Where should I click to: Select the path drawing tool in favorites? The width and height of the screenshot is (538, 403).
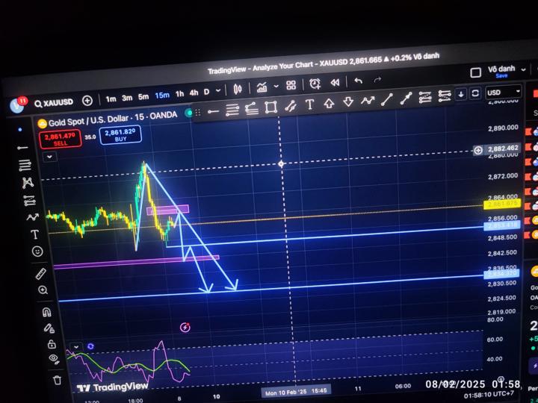[367, 101]
